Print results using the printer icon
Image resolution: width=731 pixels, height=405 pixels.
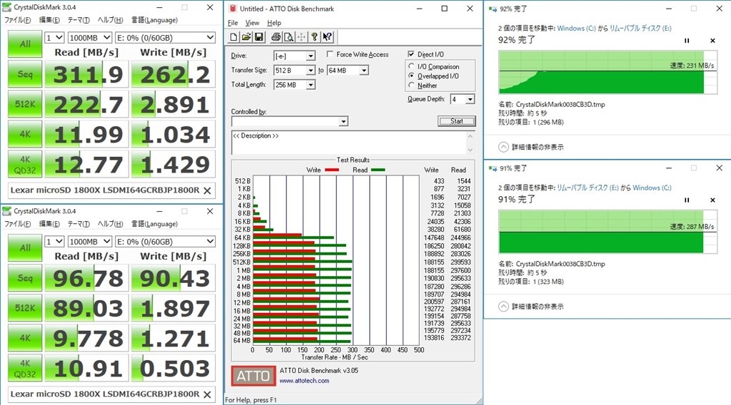coord(276,37)
